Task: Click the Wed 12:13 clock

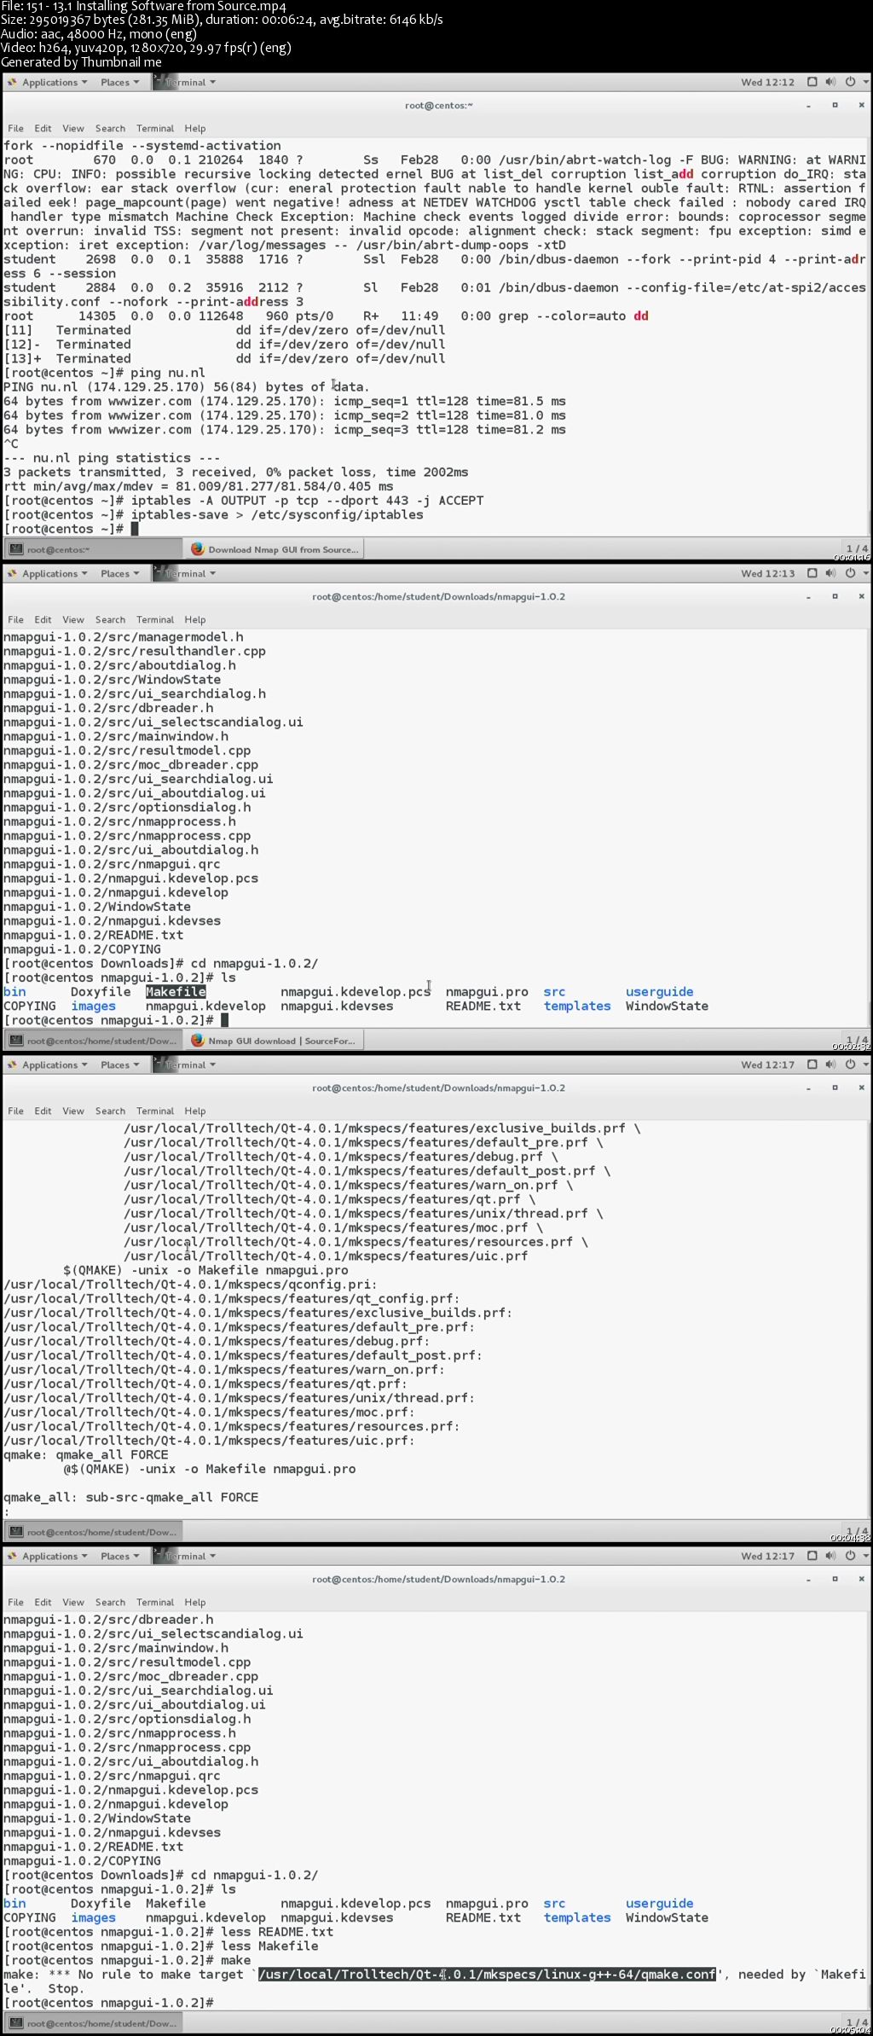Action: [x=767, y=574]
